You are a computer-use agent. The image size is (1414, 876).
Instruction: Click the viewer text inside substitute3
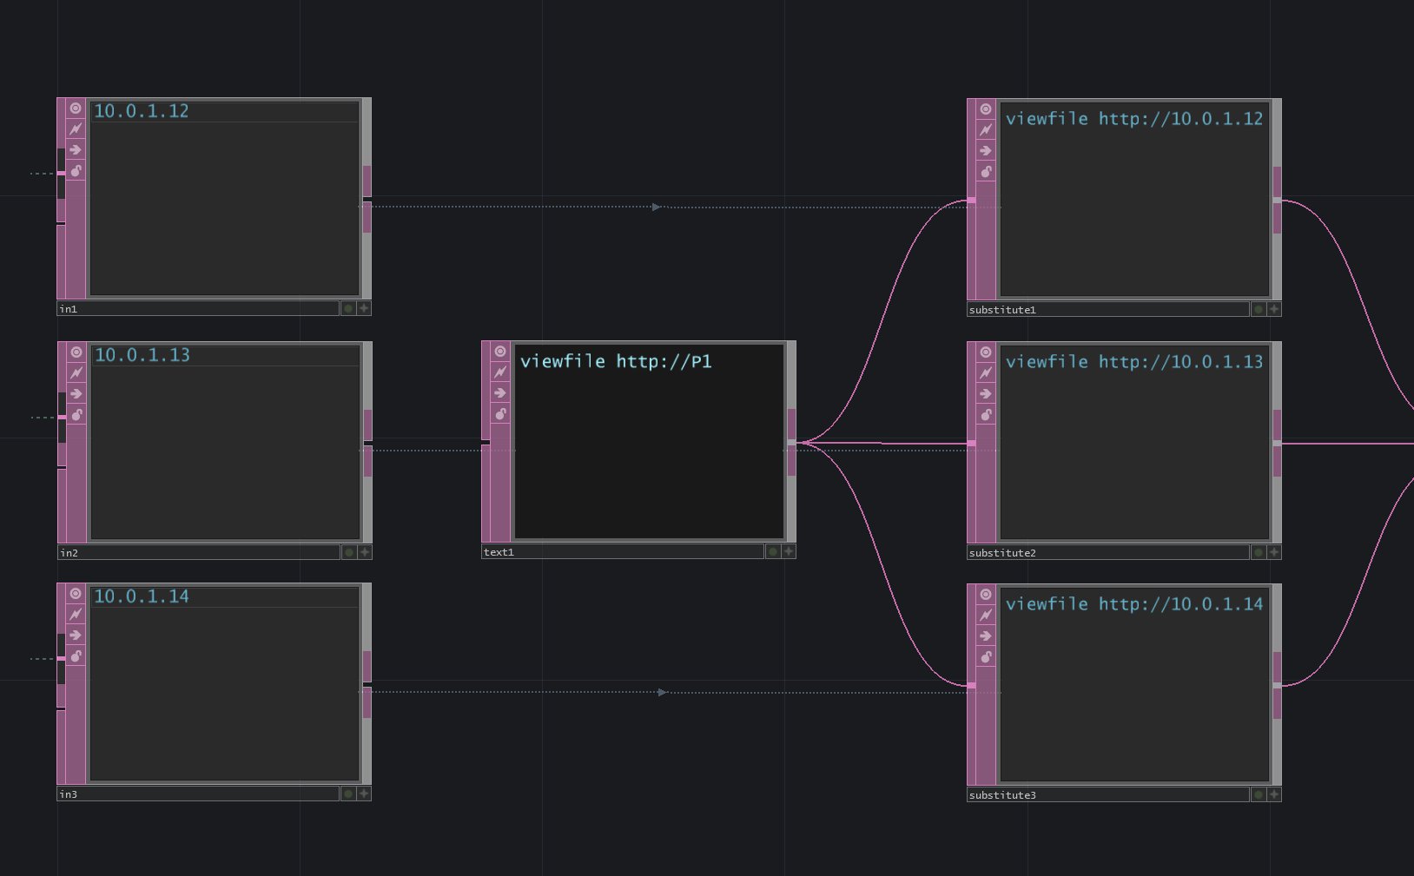[1133, 604]
